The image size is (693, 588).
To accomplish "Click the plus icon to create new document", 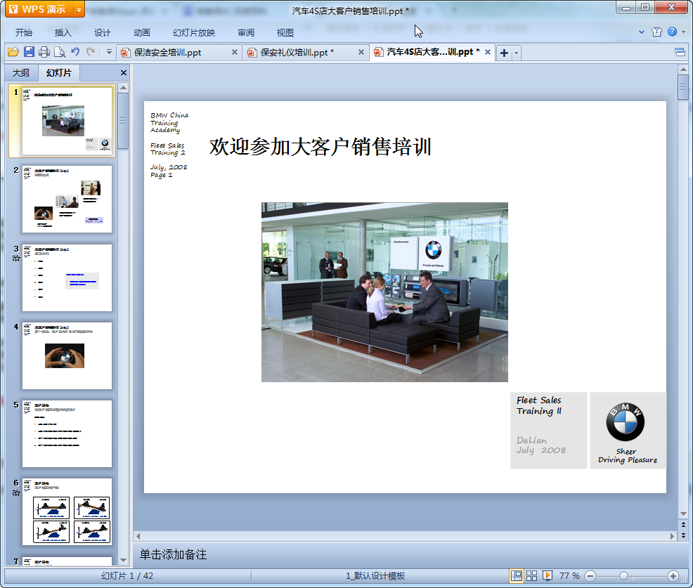I will (x=504, y=53).
